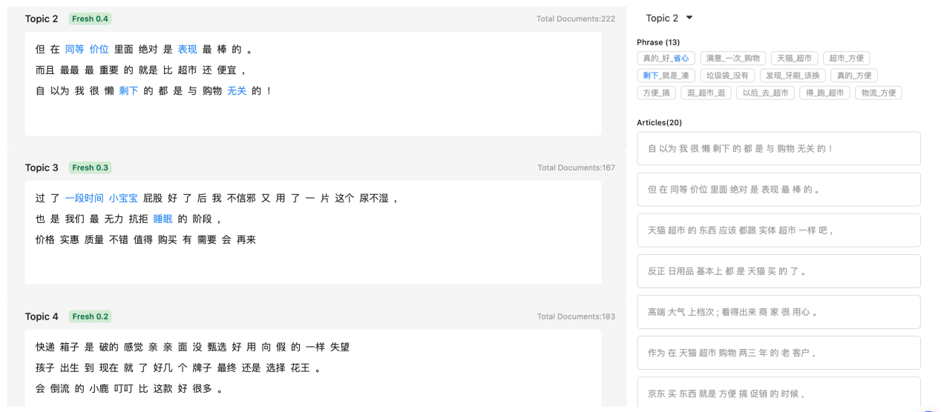Open the Topic 2 dropdown selector
Screen dimensions: 941x412
point(669,18)
